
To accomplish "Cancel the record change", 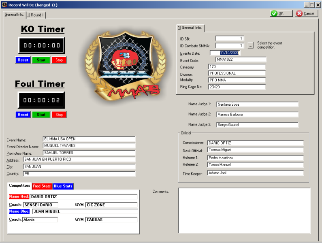I will pyautogui.click(x=306, y=13).
